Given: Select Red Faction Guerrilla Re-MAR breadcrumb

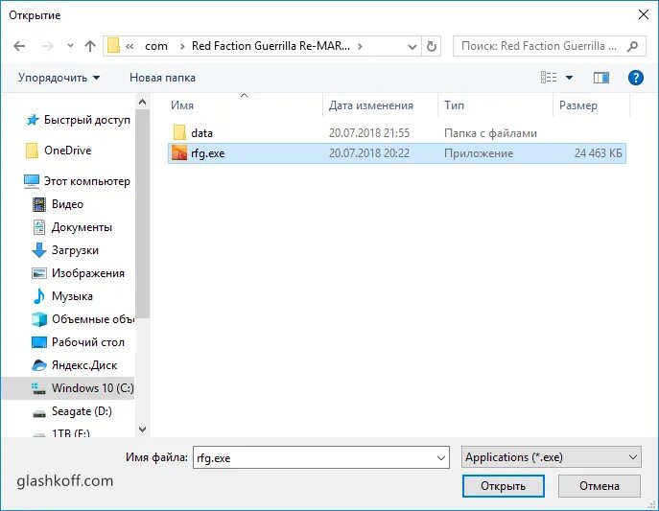Looking at the screenshot, I should coord(271,46).
